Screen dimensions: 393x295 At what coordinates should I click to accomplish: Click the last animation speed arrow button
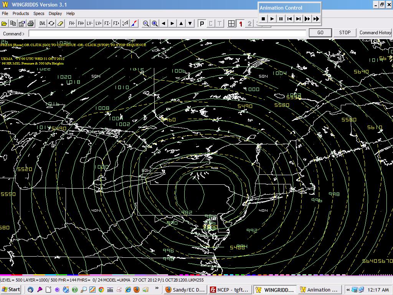[316, 18]
